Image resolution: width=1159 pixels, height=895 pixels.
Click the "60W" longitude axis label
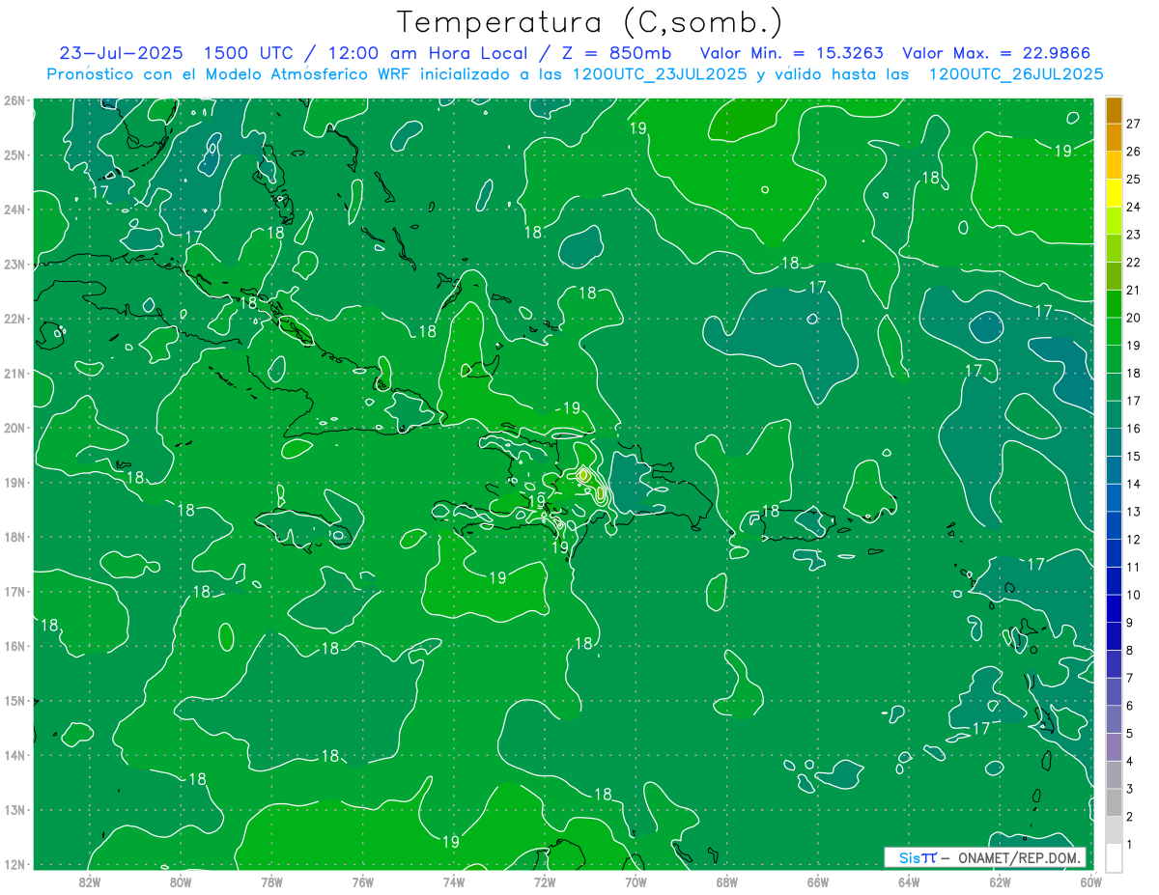tap(1091, 881)
